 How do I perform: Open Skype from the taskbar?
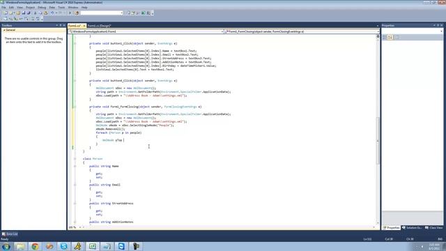[x=63, y=246]
